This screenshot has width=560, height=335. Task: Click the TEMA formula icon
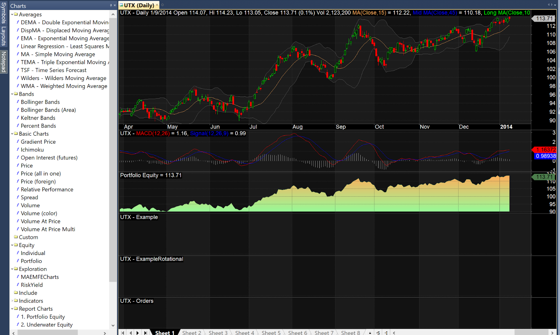pos(18,62)
